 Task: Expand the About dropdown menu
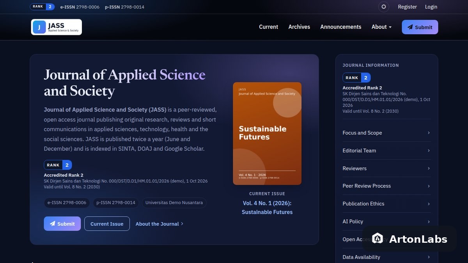point(381,27)
